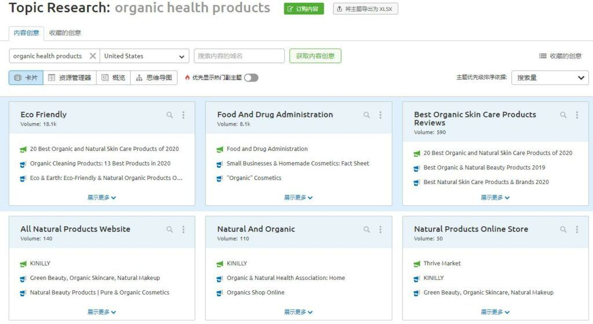Open Small Businesses & Homemade Cosmetics: Fact Sheet
The height and width of the screenshot is (324, 593).
pos(298,164)
